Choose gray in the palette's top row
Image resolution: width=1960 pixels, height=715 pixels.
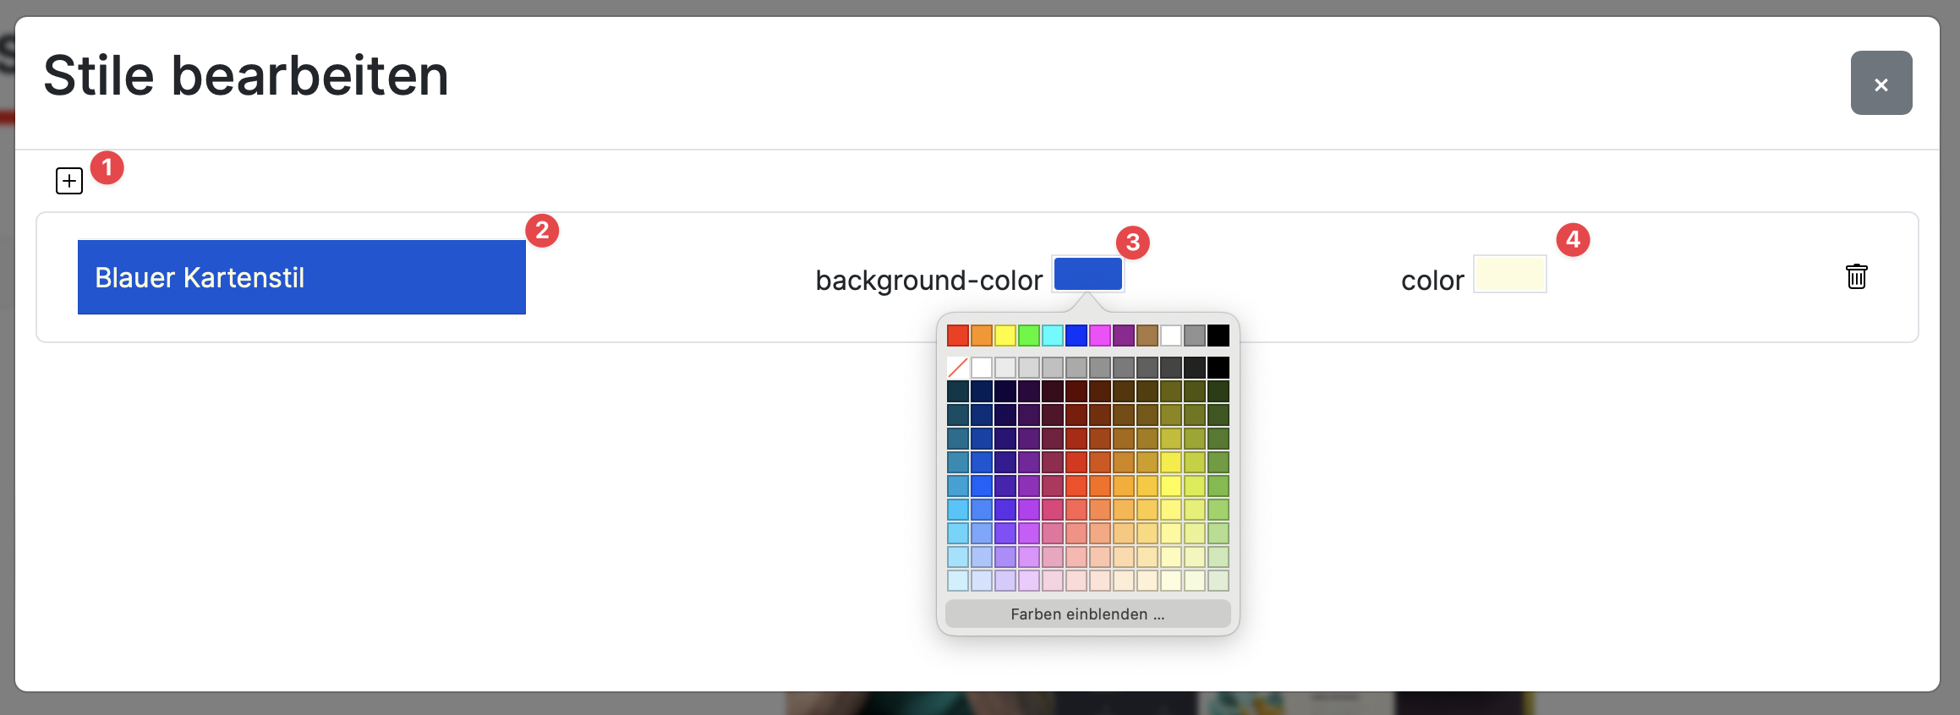click(1194, 336)
